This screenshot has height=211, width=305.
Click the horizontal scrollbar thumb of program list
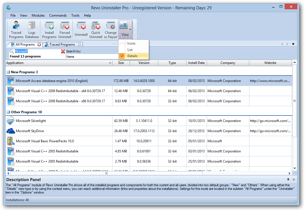point(106,173)
